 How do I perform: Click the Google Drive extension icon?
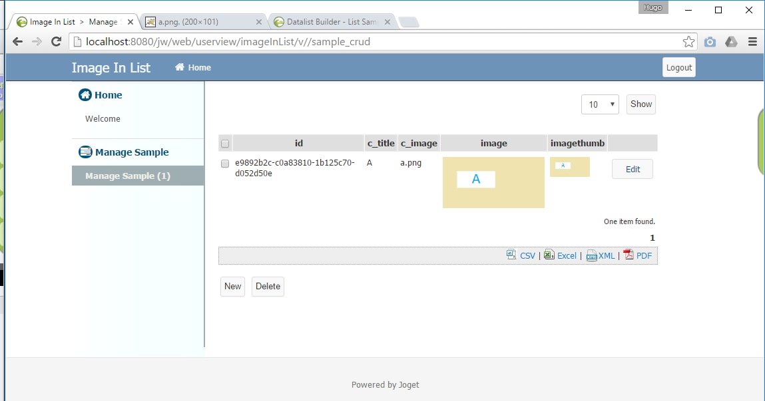(x=731, y=42)
